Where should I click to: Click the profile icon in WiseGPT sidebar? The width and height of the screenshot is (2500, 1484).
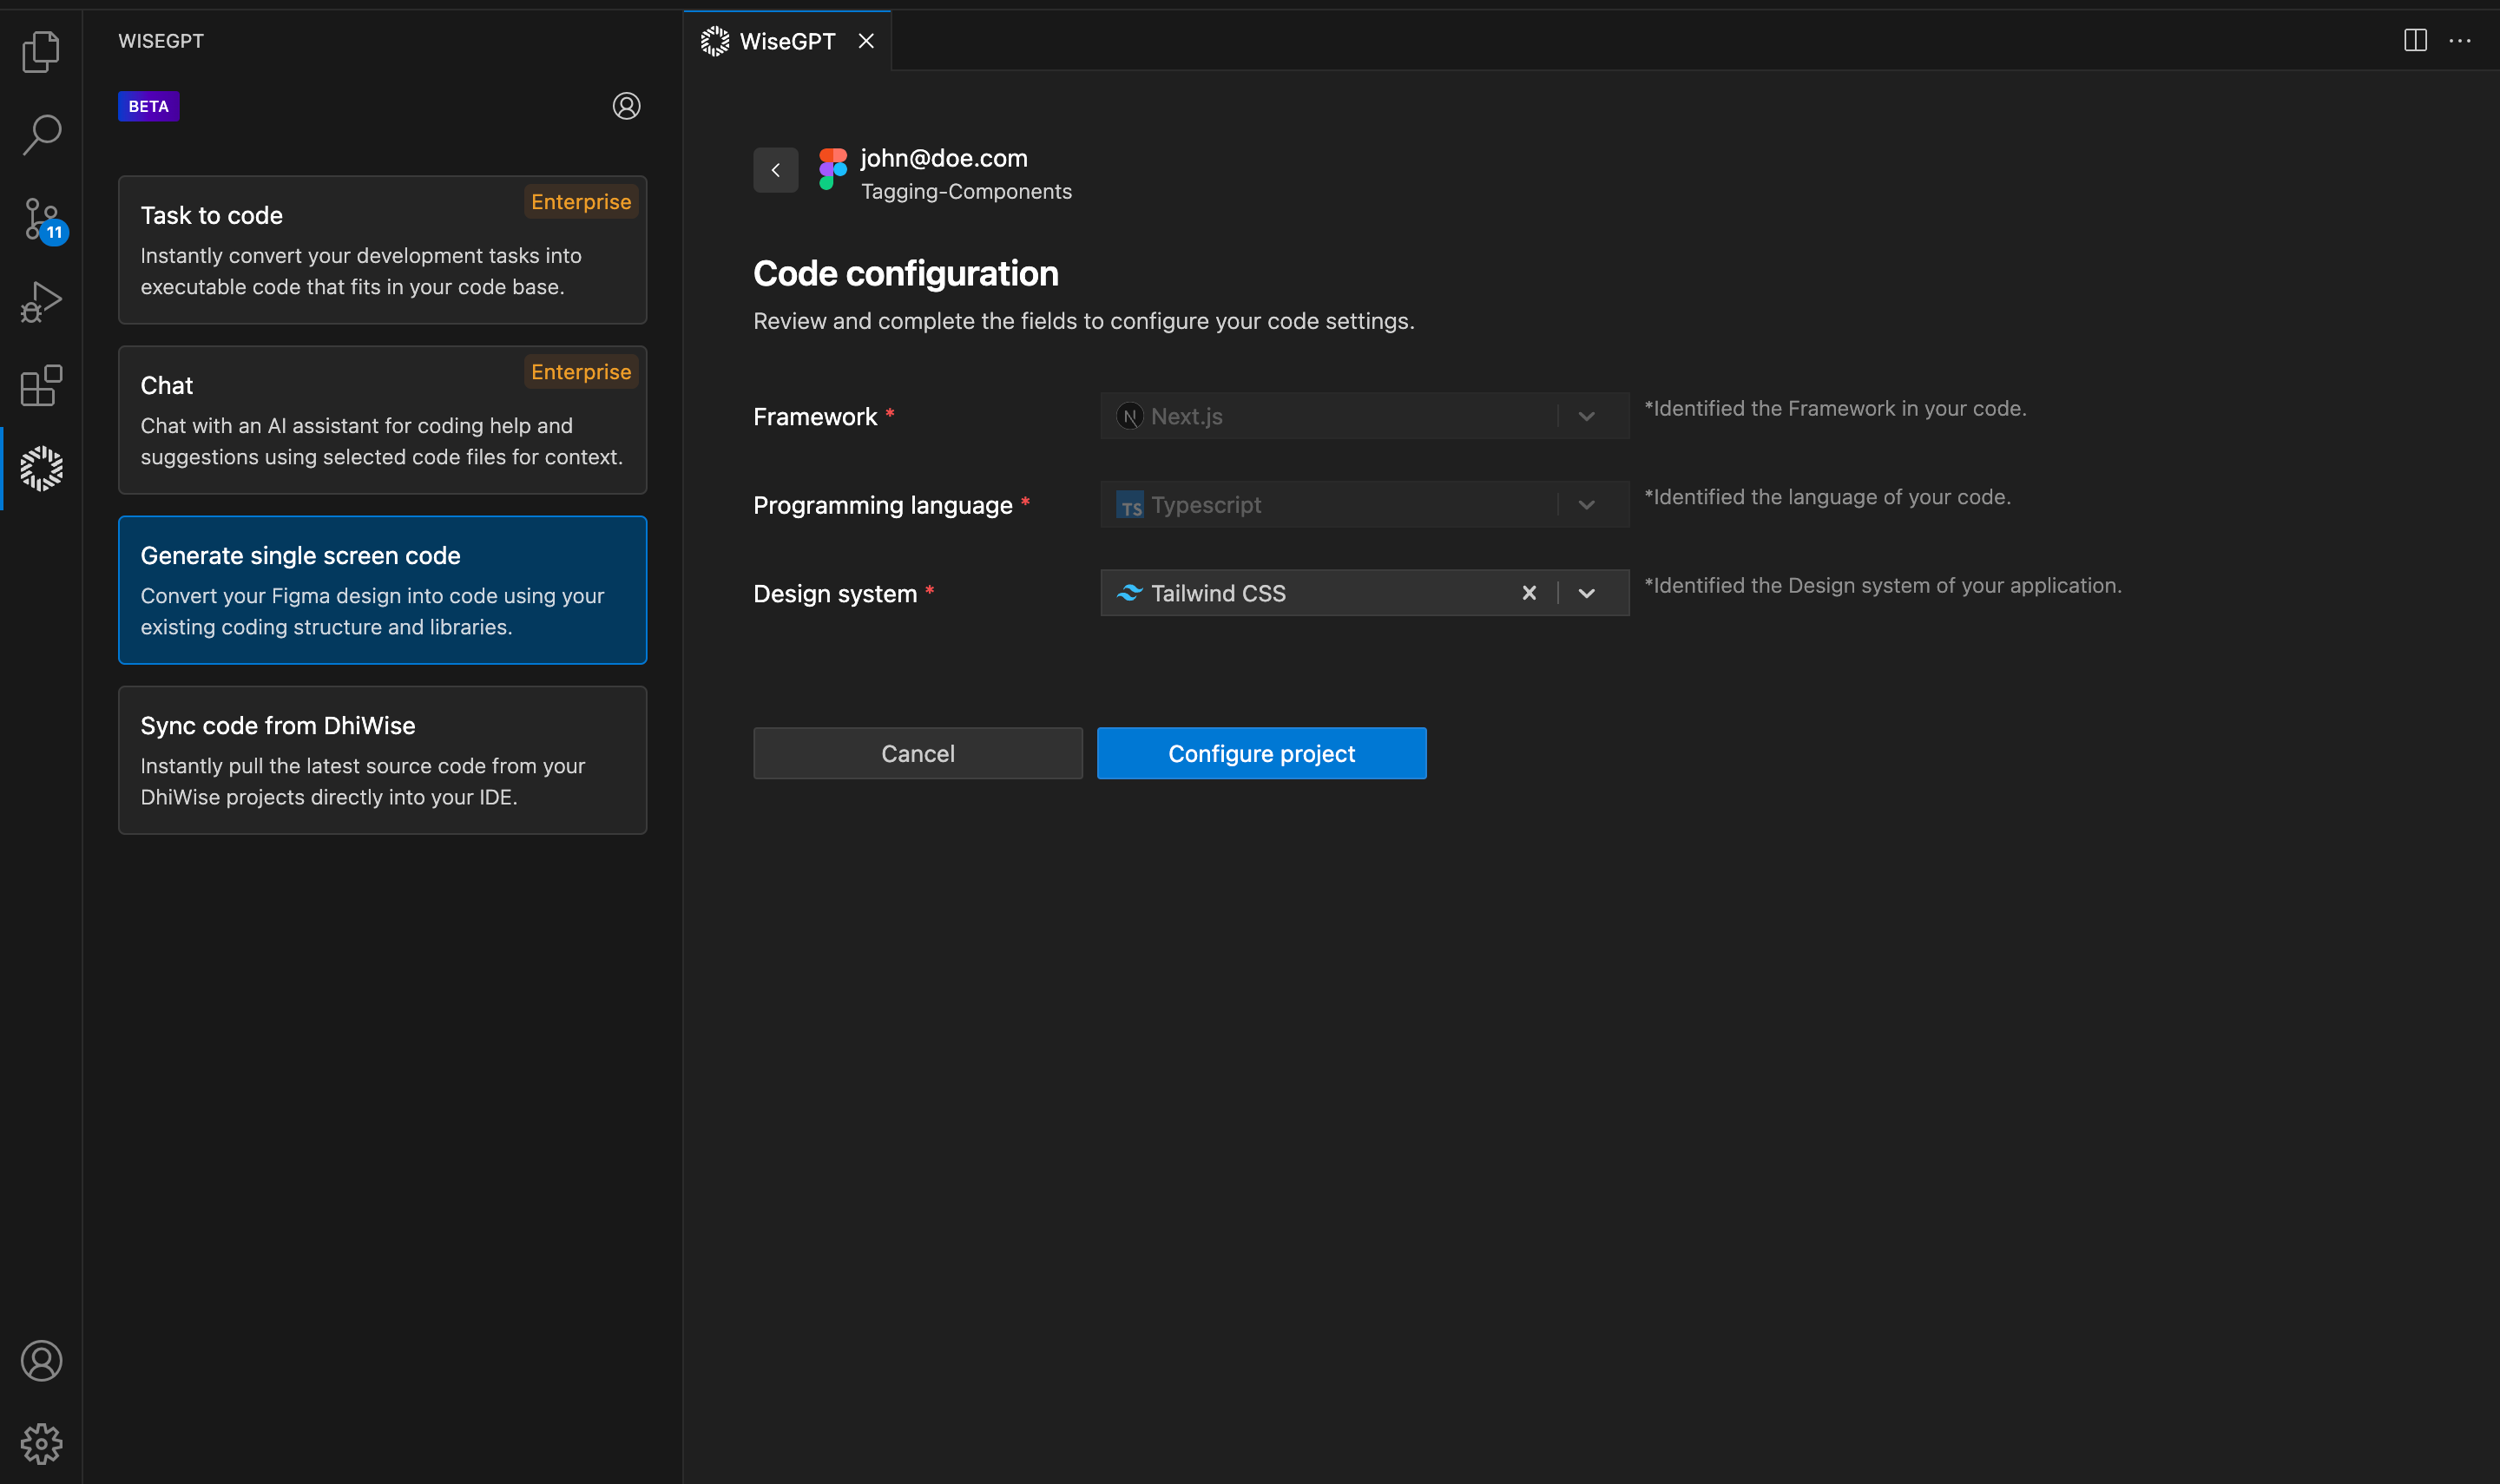tap(626, 106)
